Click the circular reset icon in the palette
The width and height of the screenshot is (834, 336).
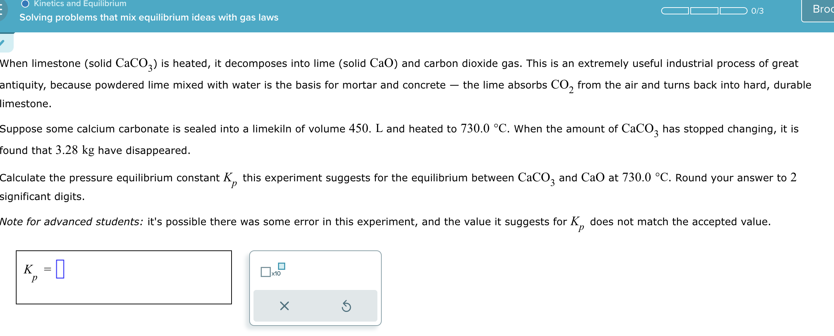point(346,306)
